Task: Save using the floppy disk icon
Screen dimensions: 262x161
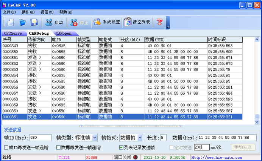Action: 34,22
